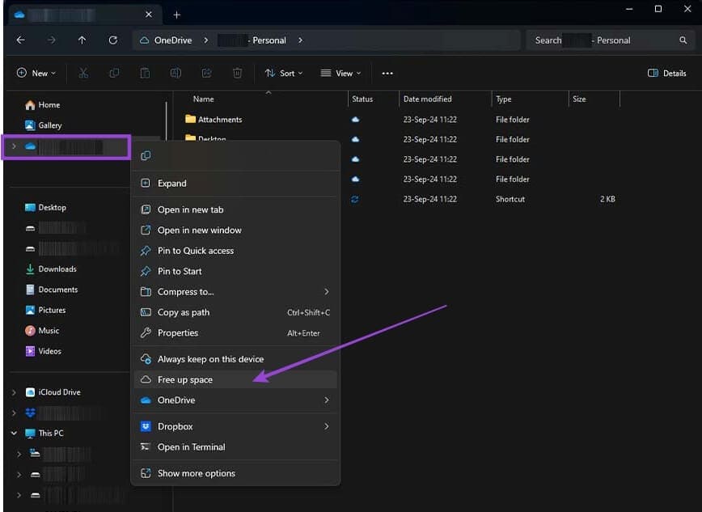702x512 pixels.
Task: Close the current File Explorer tab
Action: pyautogui.click(x=149, y=15)
